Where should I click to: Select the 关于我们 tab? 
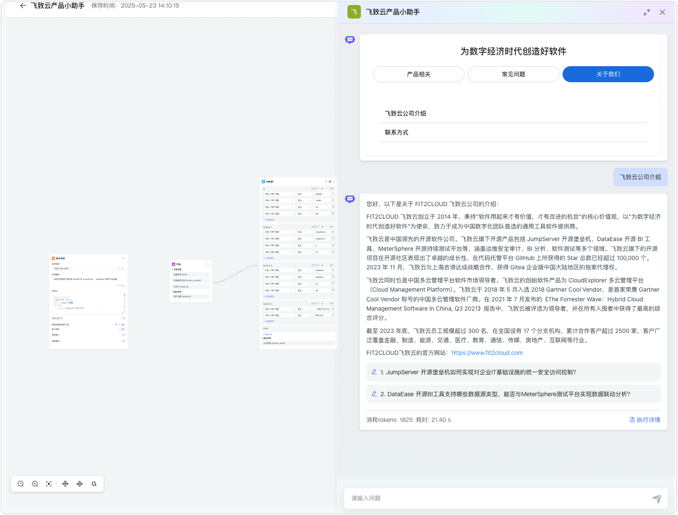pos(608,74)
